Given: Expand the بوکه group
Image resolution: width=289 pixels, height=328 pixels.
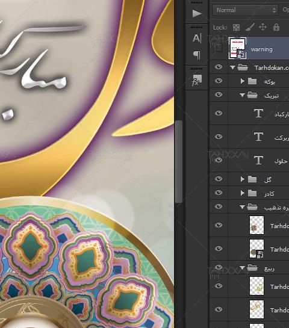Looking at the screenshot, I should click(242, 81).
